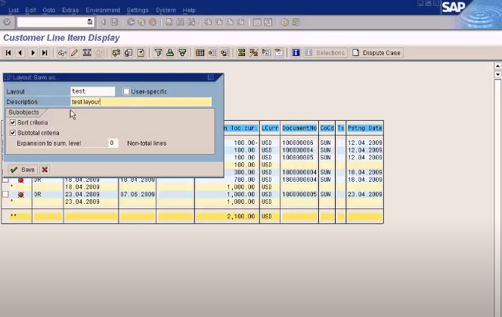Image resolution: width=502 pixels, height=317 pixels.
Task: Click Save Layout icon in application toolbar
Action: (225, 53)
